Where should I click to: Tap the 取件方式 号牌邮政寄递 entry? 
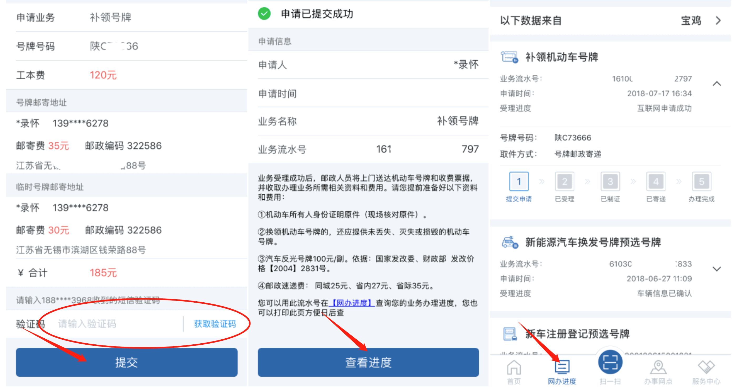pos(550,154)
